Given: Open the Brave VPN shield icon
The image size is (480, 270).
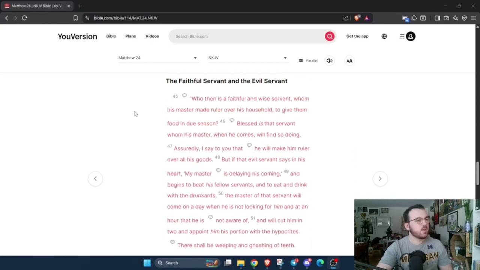Looking at the screenshot, I should pyautogui.click(x=464, y=18).
